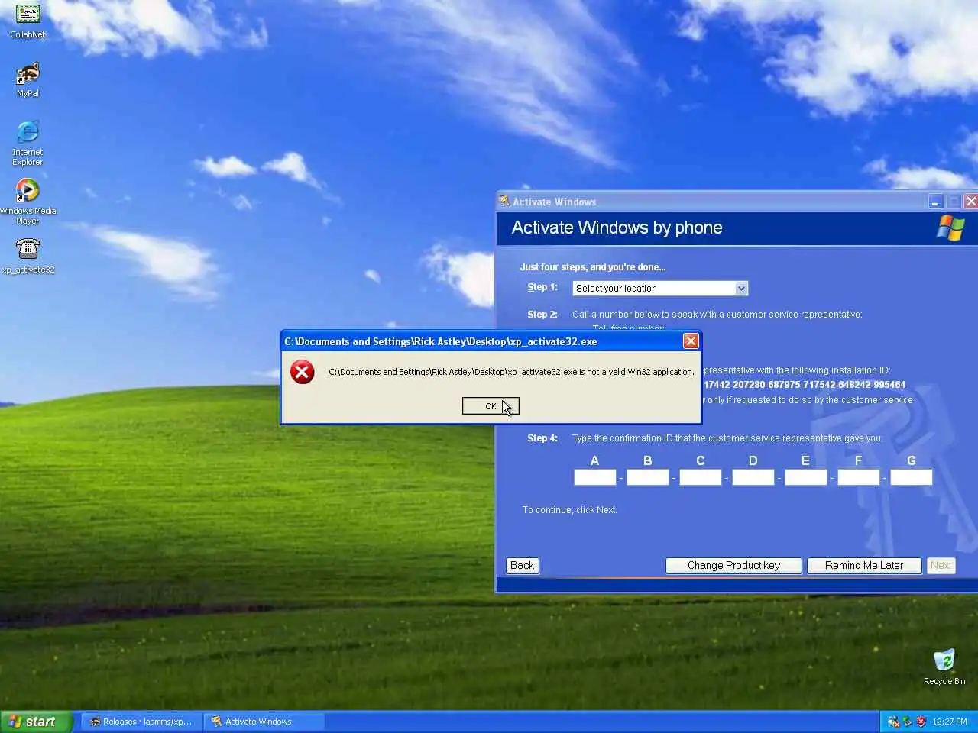The width and height of the screenshot is (978, 733).
Task: Close the xp_activate32.exe error dialog
Action: click(691, 341)
